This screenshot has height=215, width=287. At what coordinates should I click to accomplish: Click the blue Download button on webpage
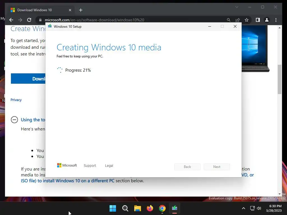(x=28, y=79)
